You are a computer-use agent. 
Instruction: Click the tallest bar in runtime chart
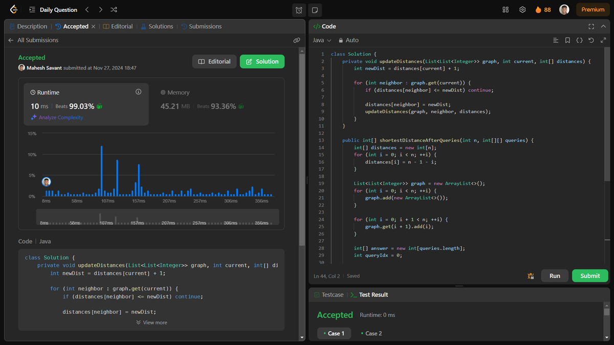point(102,171)
